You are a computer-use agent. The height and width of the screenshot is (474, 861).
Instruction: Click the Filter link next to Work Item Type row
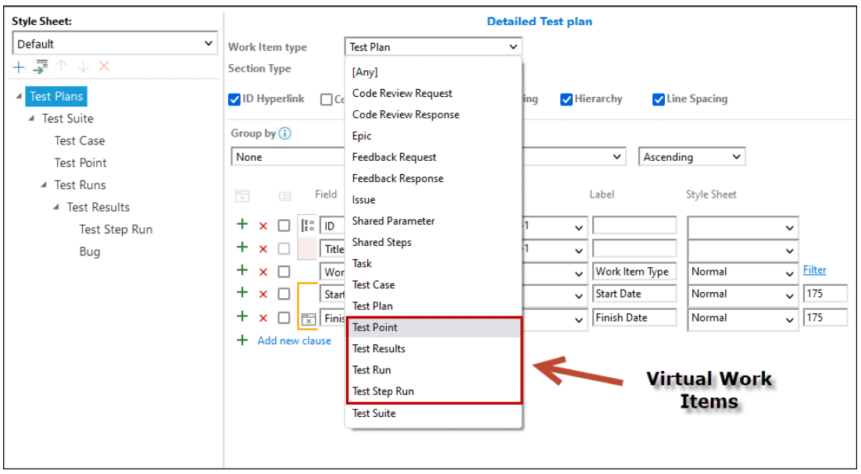coord(814,270)
